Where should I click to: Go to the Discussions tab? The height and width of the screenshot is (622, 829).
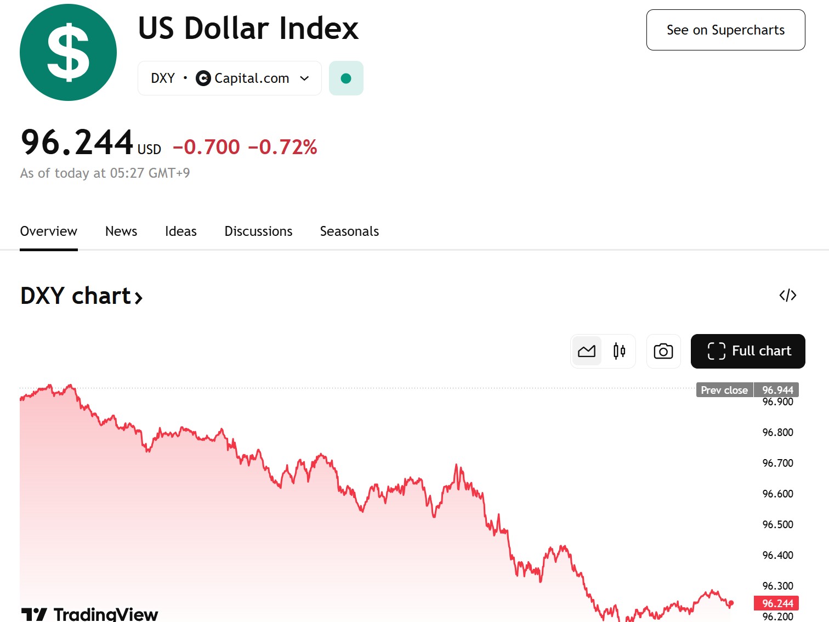[x=258, y=231]
